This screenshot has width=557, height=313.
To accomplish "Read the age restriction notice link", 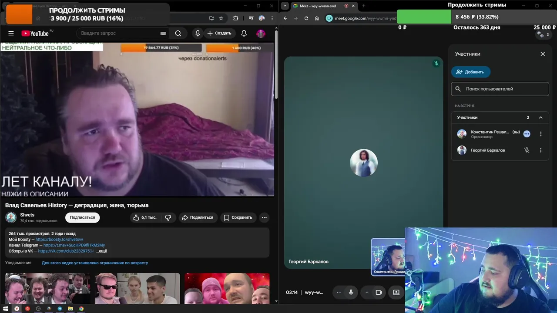I will pyautogui.click(x=95, y=263).
